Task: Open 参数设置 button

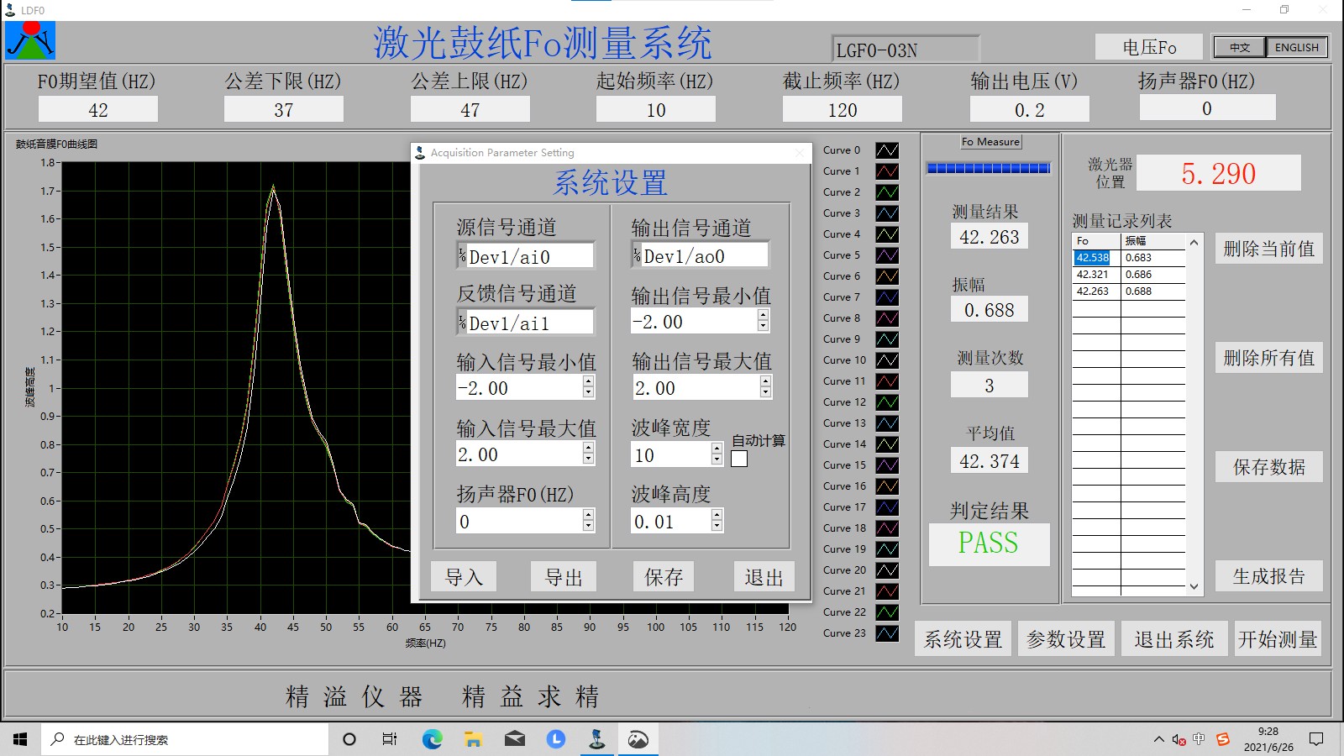Action: tap(1066, 639)
